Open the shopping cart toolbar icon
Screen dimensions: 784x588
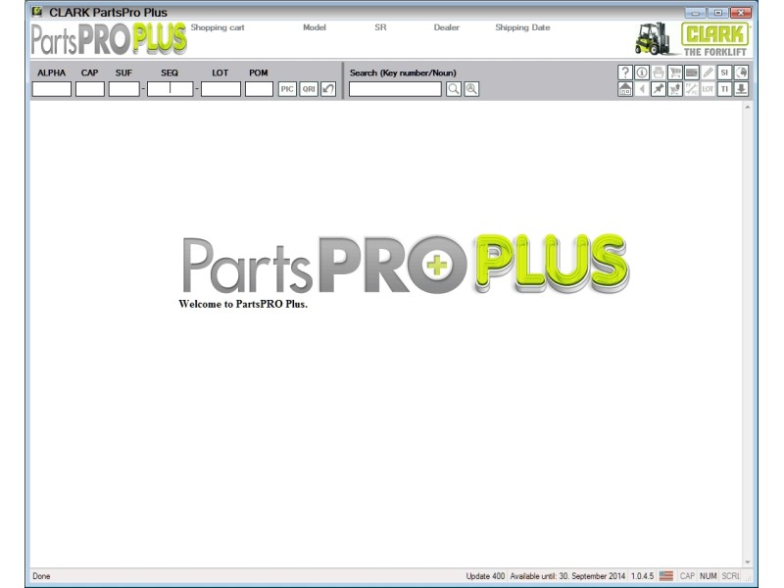click(x=675, y=73)
